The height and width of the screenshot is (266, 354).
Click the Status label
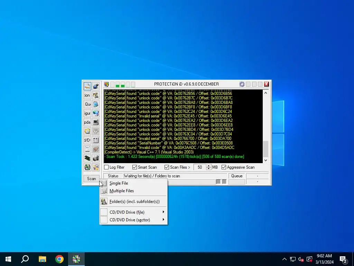[x=113, y=176]
